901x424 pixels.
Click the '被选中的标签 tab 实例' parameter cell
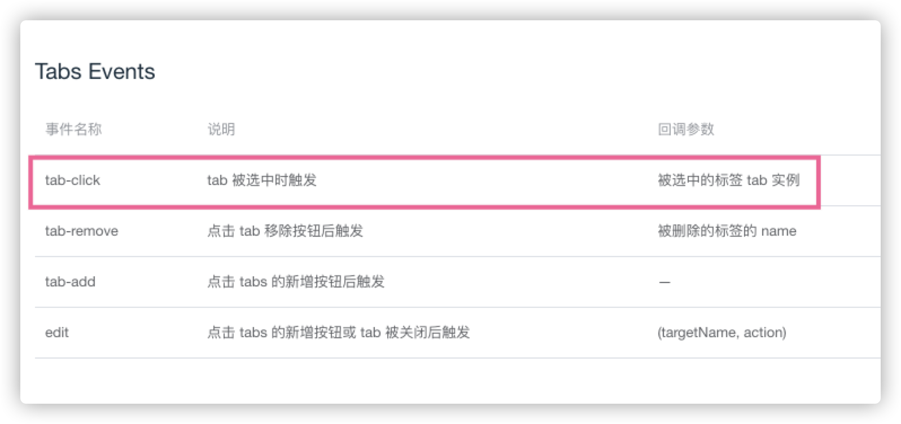point(729,180)
